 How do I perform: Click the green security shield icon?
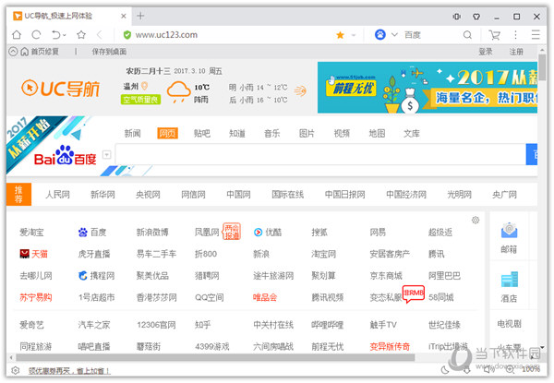pos(126,35)
